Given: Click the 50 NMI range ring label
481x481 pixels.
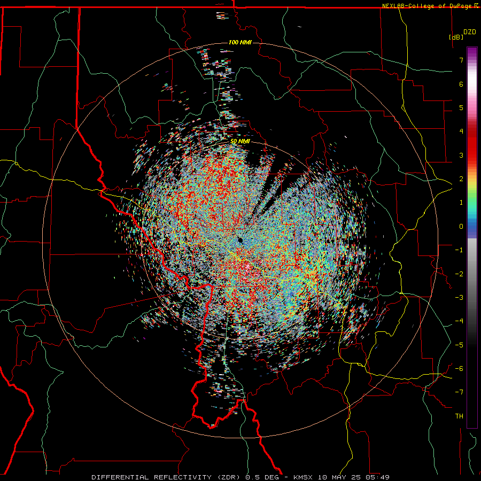Looking at the screenshot, I should [240, 142].
